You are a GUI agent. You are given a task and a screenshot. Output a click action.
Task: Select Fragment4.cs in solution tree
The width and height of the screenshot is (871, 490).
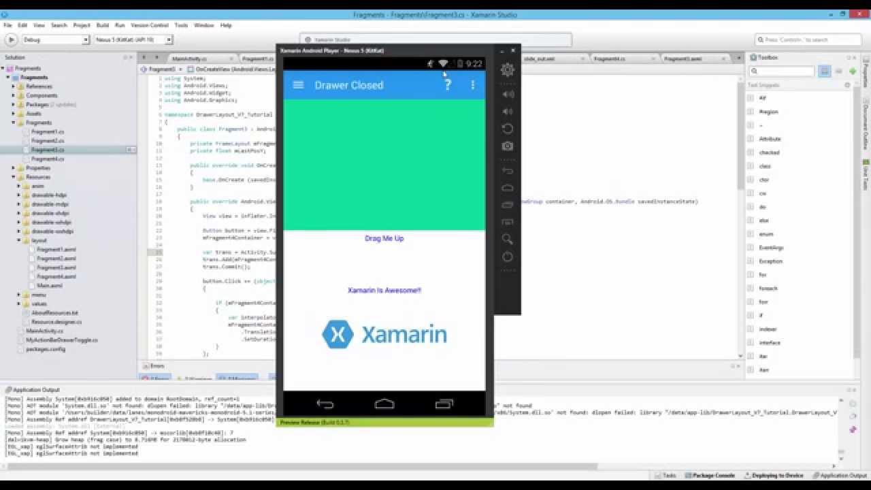point(47,159)
